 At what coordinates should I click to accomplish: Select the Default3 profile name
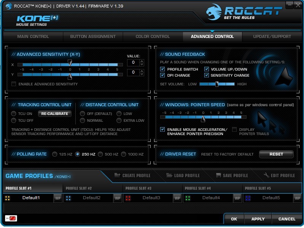coord(151,198)
